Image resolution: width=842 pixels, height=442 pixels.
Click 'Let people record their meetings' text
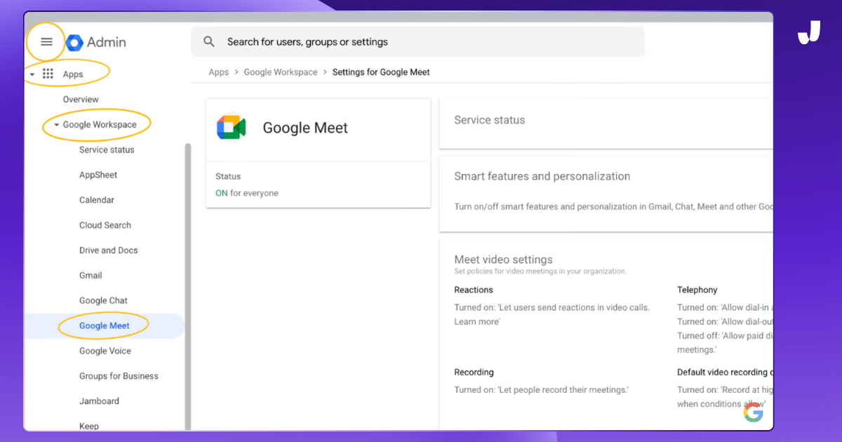pos(563,390)
